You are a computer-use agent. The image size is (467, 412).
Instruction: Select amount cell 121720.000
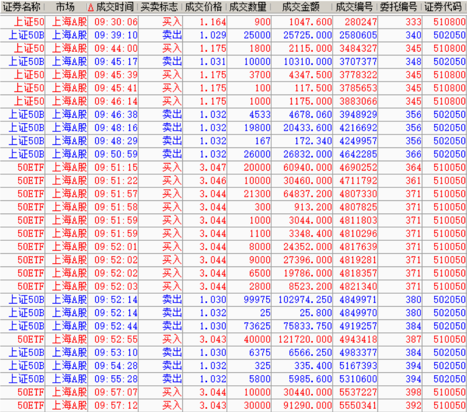click(x=305, y=339)
